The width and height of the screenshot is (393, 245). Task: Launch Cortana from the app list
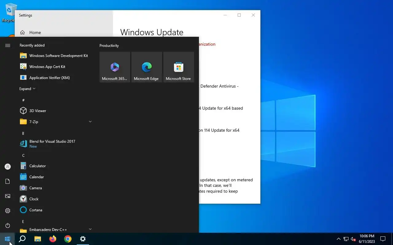pos(56,210)
